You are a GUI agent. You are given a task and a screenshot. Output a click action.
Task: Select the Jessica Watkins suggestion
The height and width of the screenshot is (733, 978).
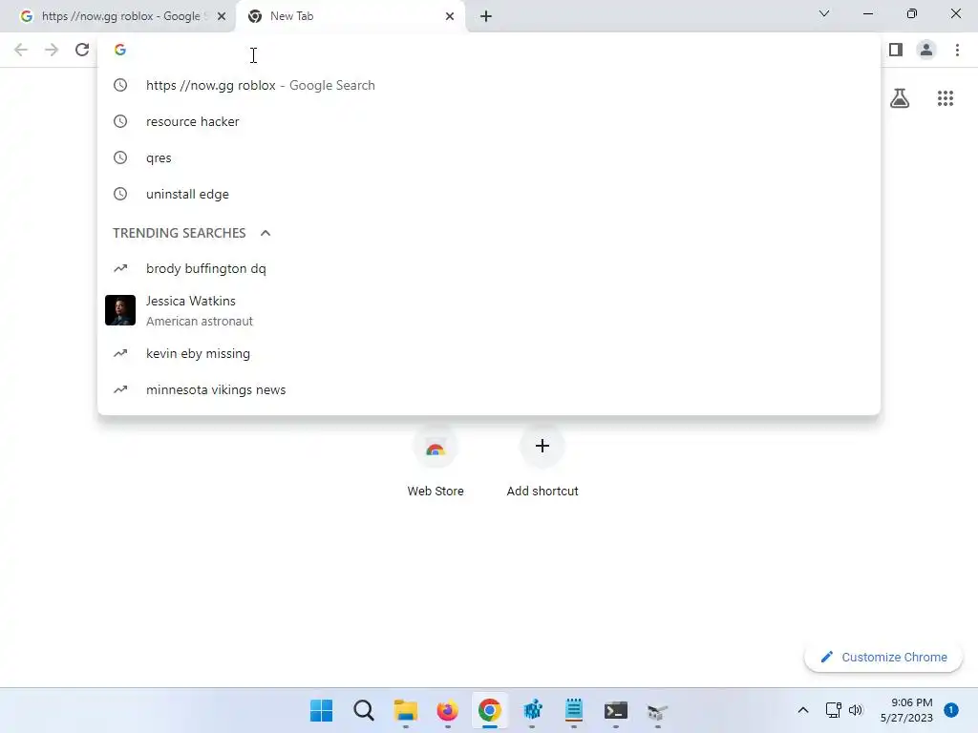(489, 310)
